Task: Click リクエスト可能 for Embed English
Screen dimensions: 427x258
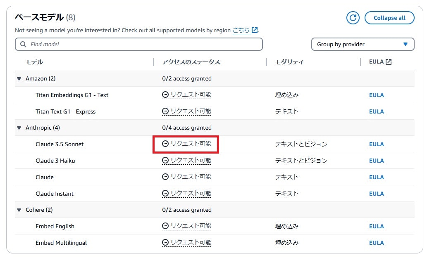Action: [191, 226]
